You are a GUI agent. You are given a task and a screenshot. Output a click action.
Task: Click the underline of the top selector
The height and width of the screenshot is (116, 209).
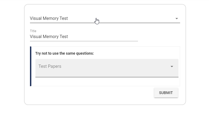tap(105, 23)
